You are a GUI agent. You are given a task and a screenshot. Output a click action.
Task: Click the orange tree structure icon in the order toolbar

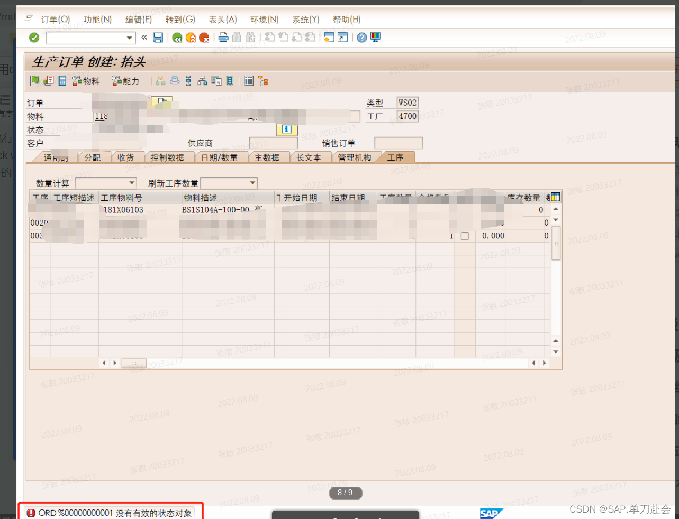[263, 80]
